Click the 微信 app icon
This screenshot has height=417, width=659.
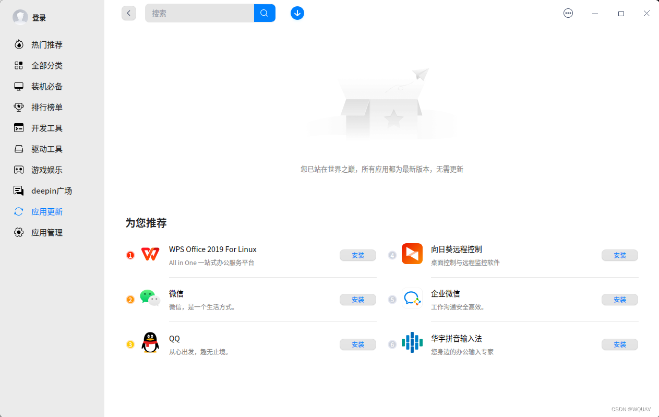pos(150,298)
